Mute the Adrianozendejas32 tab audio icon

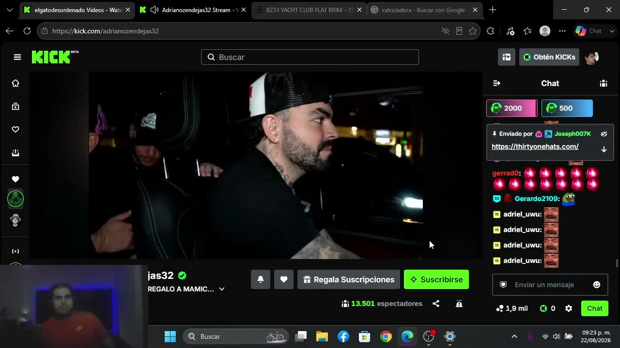pyautogui.click(x=155, y=10)
